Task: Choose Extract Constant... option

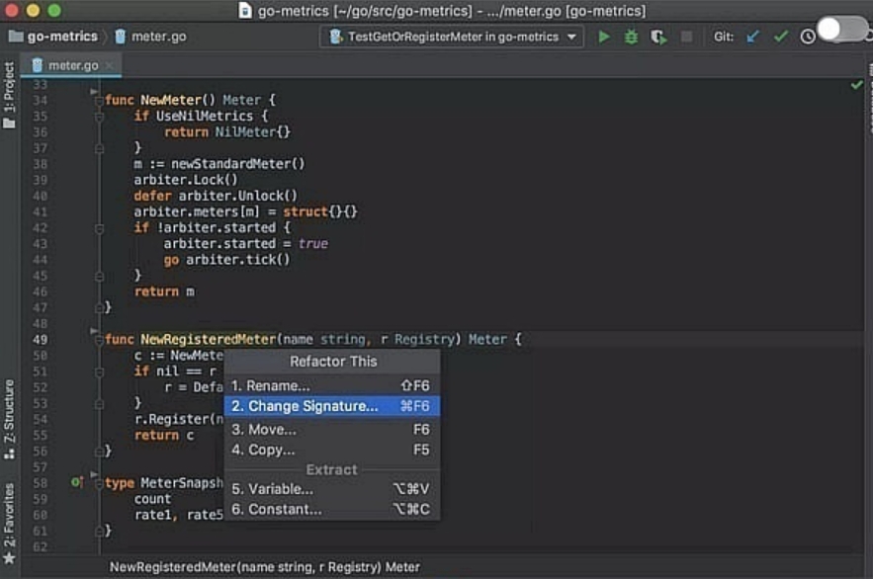Action: click(x=332, y=509)
